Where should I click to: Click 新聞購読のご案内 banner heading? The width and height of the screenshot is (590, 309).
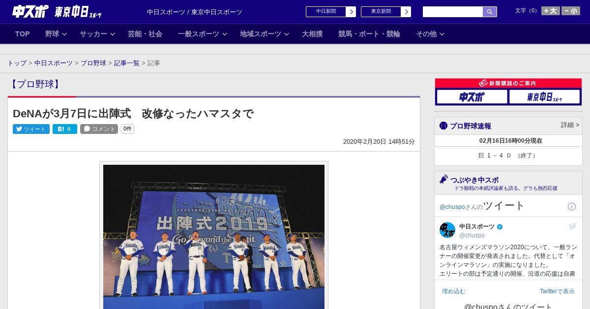[x=508, y=83]
